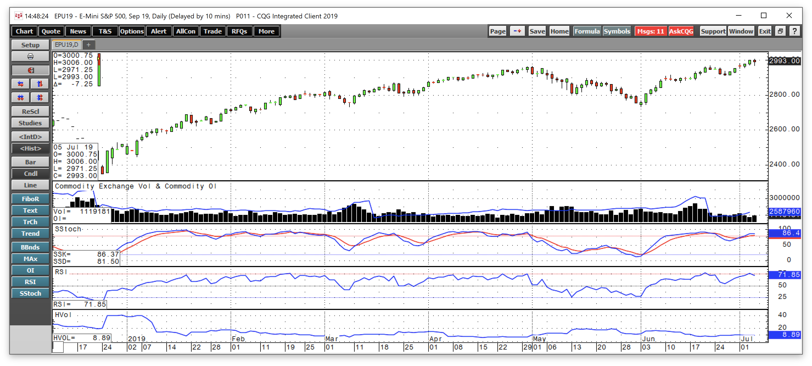Toggle the MAx moving average study

click(x=30, y=259)
